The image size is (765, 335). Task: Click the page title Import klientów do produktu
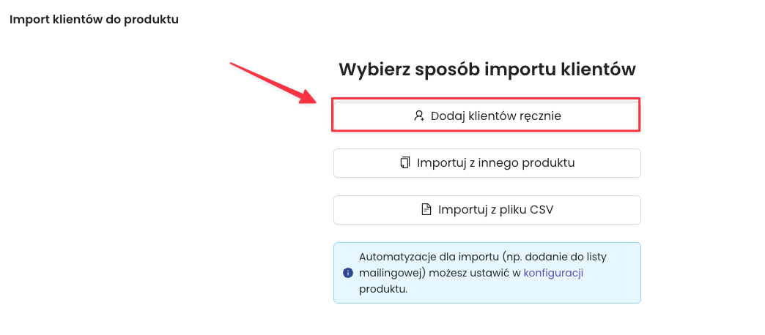click(94, 19)
